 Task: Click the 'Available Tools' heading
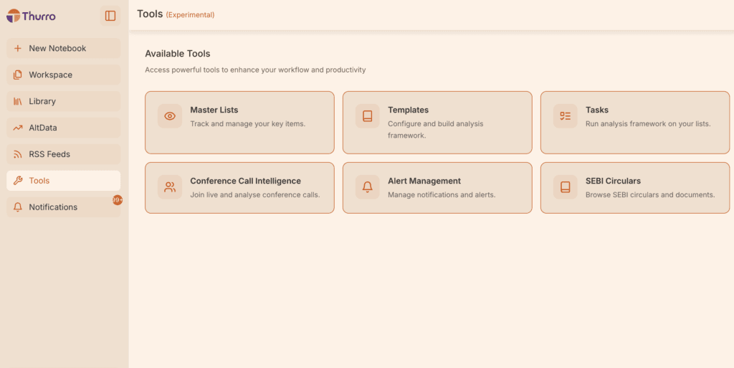pos(178,54)
